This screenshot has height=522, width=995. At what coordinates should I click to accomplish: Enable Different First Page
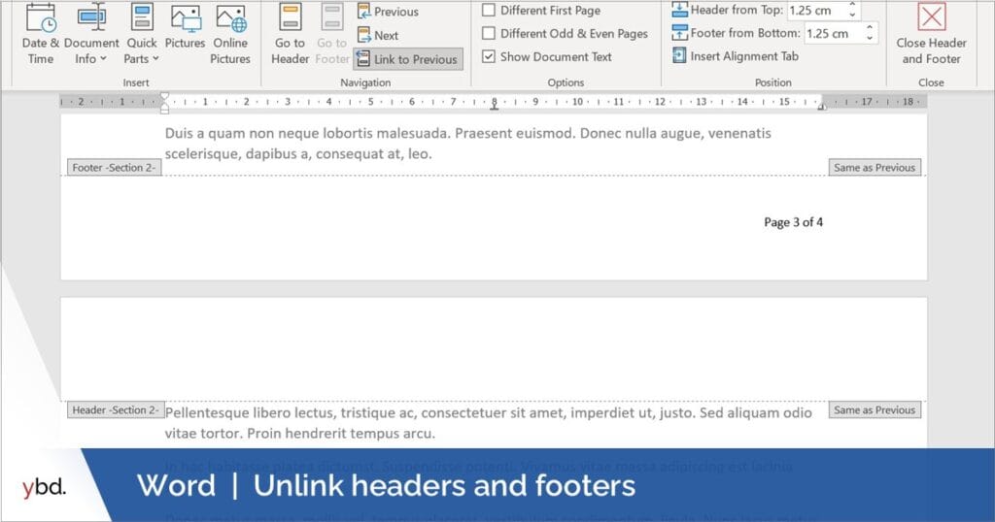pyautogui.click(x=541, y=10)
